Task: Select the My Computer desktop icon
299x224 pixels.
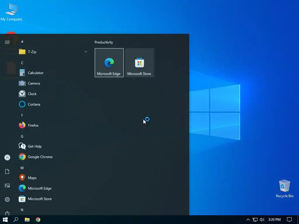Action: point(11,12)
